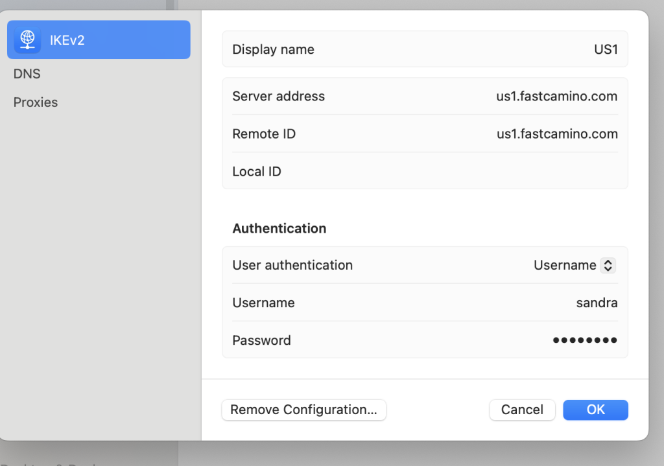
Task: Click the Password label text
Action: tap(261, 340)
